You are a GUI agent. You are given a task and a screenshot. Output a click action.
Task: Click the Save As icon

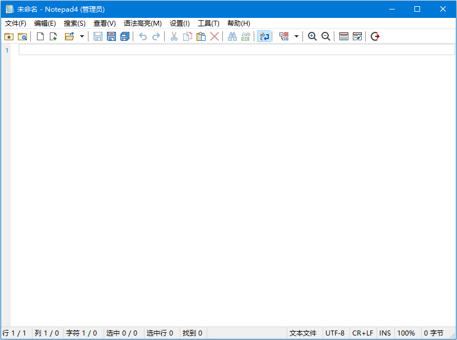click(x=111, y=36)
